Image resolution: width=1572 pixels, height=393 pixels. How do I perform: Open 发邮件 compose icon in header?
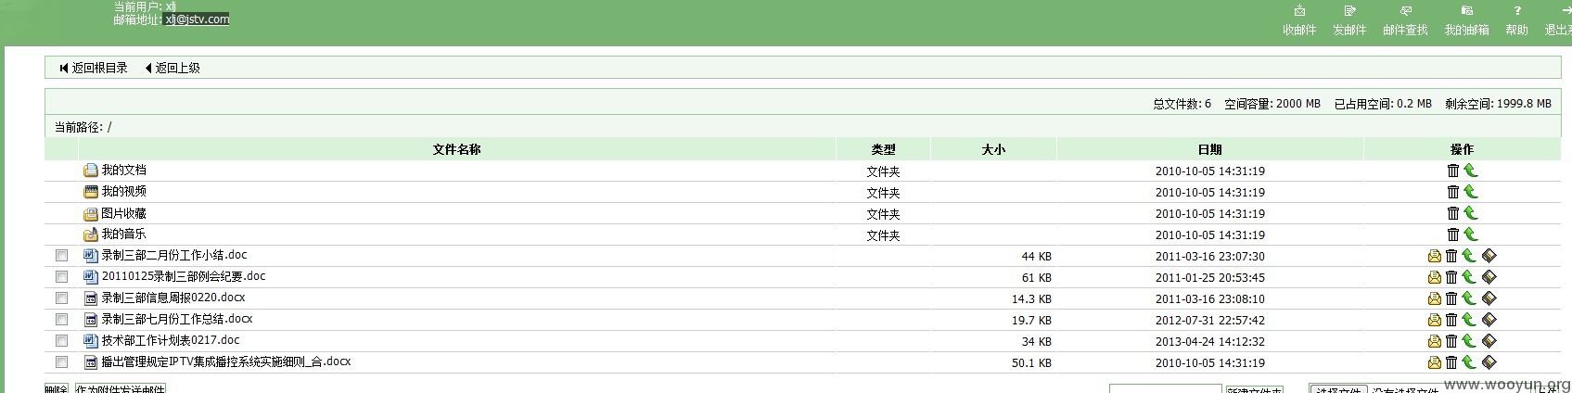click(x=1349, y=20)
